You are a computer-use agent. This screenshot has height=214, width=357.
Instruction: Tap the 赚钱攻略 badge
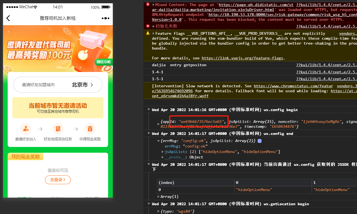click(104, 62)
